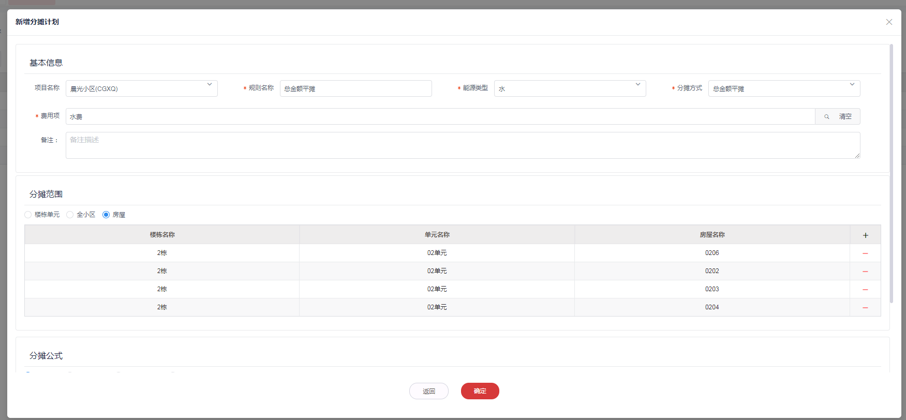The width and height of the screenshot is (906, 420).
Task: Click room cell 0202
Action: [x=712, y=271]
